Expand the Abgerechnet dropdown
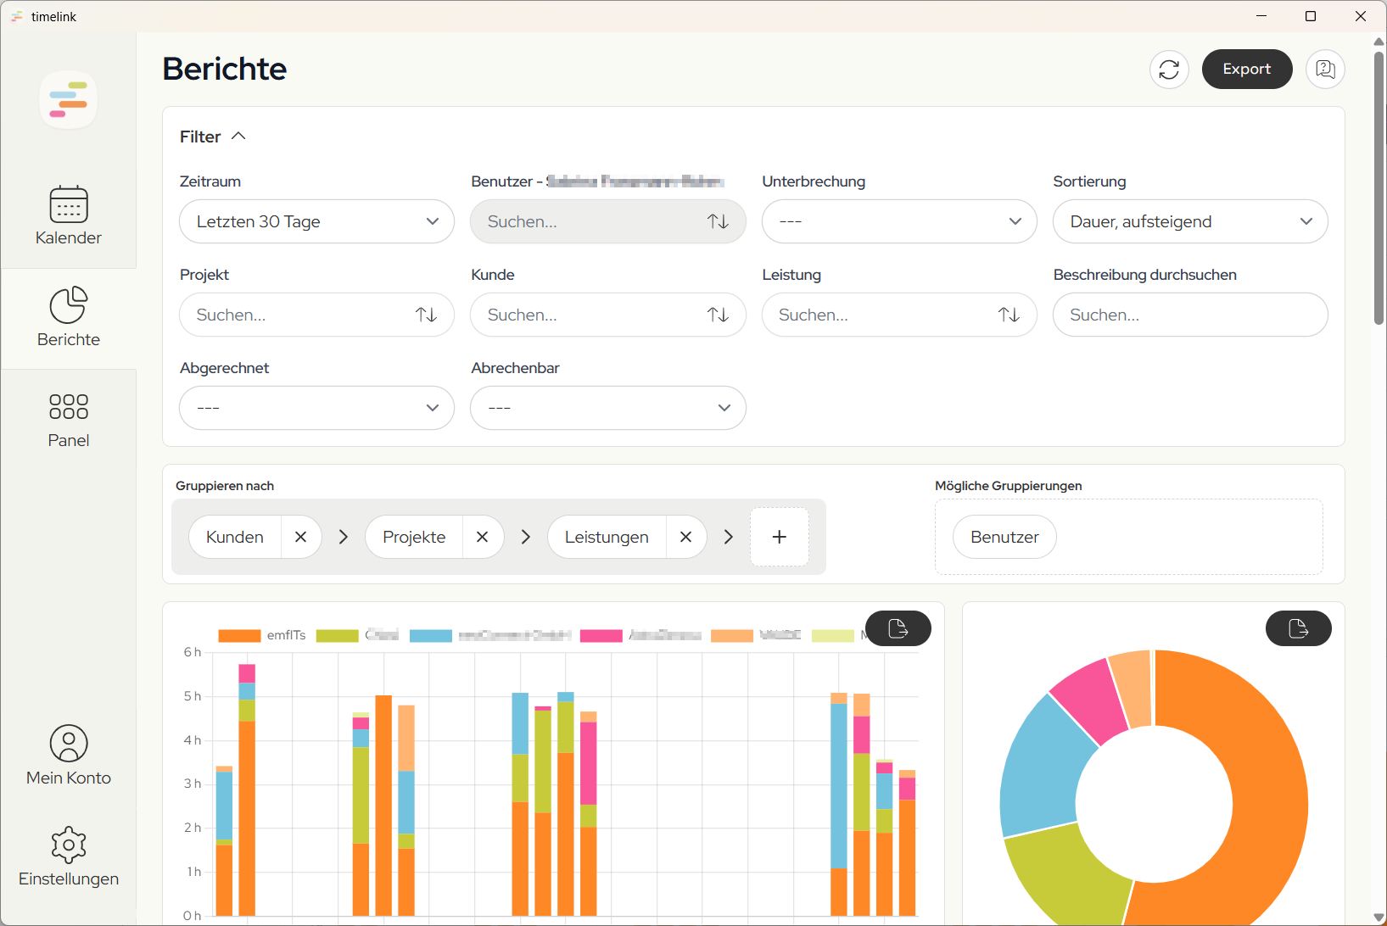The width and height of the screenshot is (1387, 926). (x=316, y=408)
